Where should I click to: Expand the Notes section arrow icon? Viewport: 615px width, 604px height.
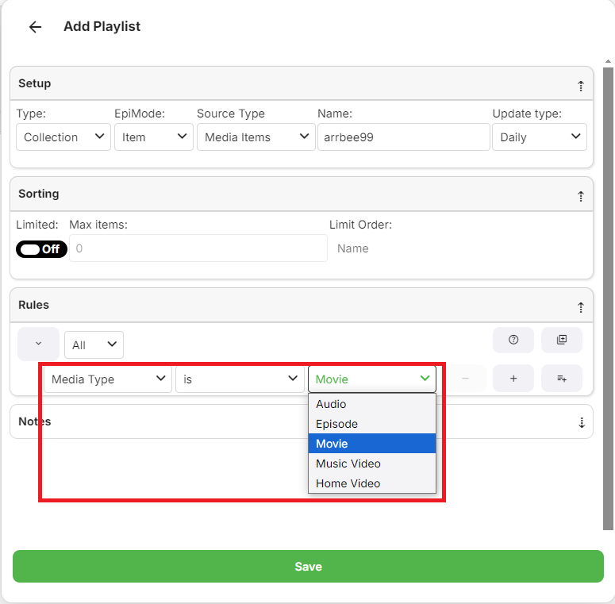(580, 422)
